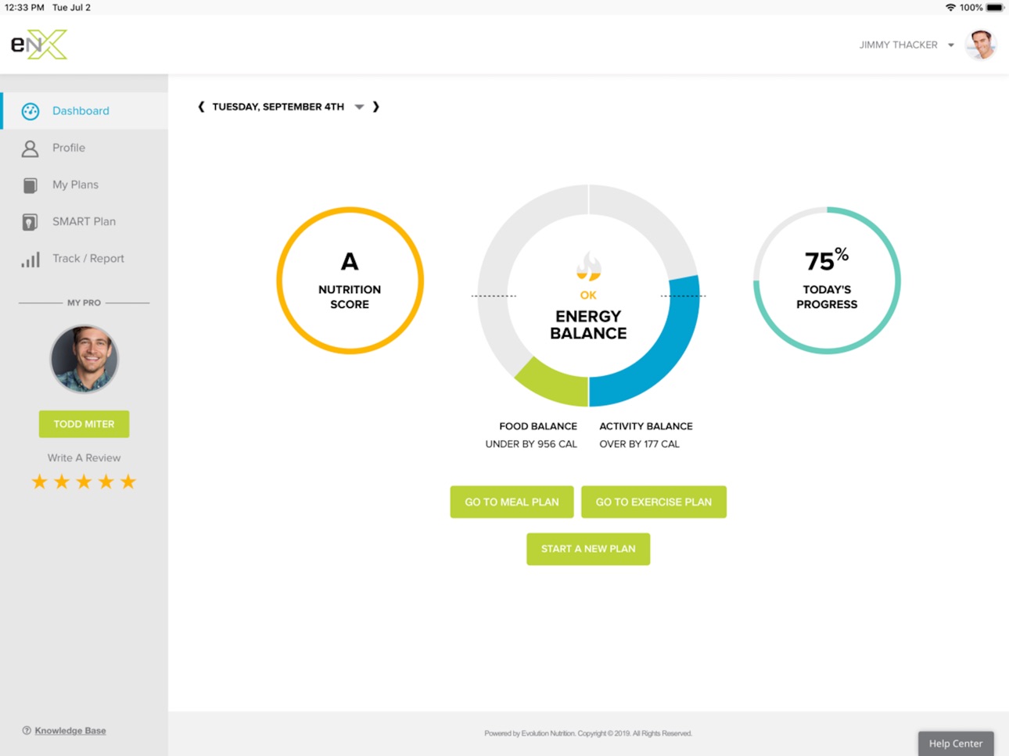The width and height of the screenshot is (1009, 756).
Task: Click the second review star
Action: [62, 482]
